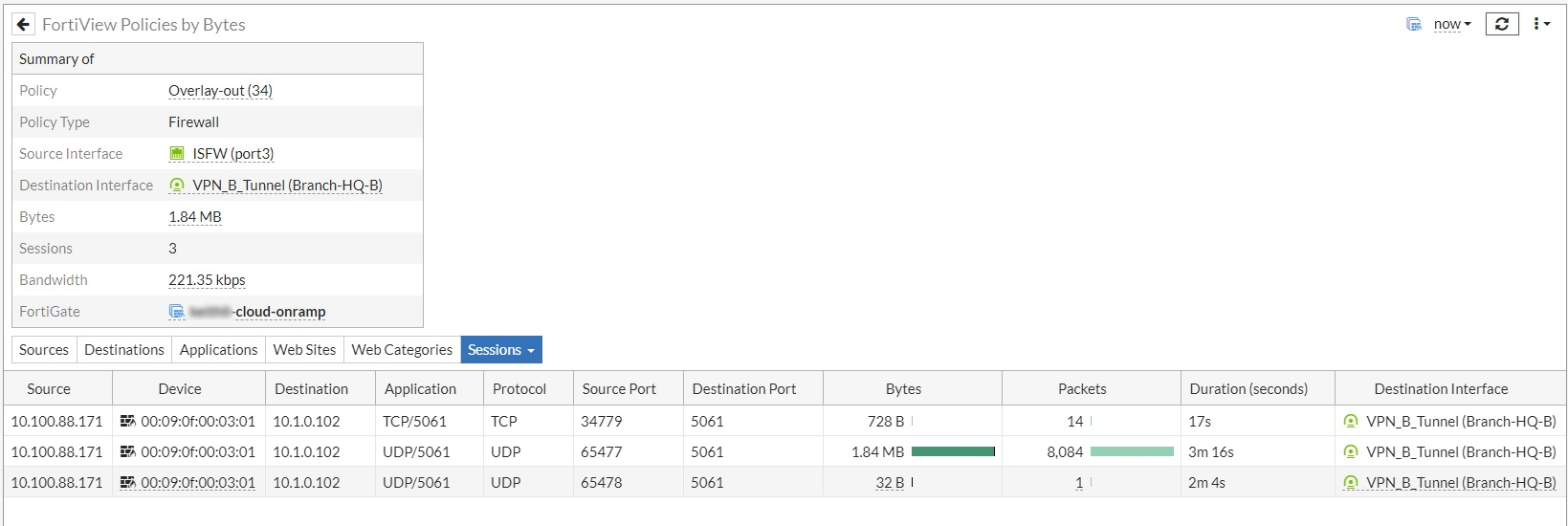
Task: Click device icon in TCP/5061 row
Action: (127, 421)
